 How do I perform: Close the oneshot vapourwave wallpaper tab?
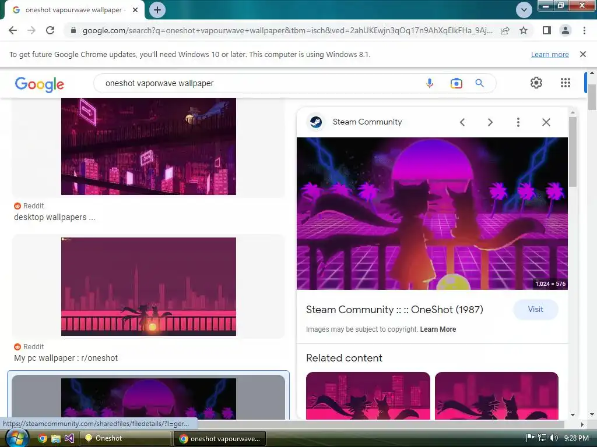pyautogui.click(x=135, y=10)
